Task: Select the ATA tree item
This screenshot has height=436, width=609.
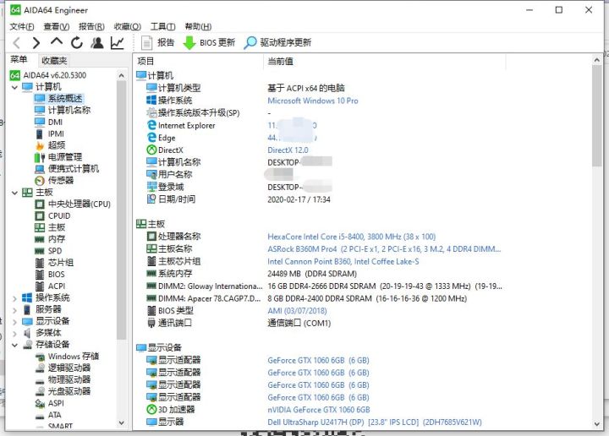Action: tap(54, 415)
